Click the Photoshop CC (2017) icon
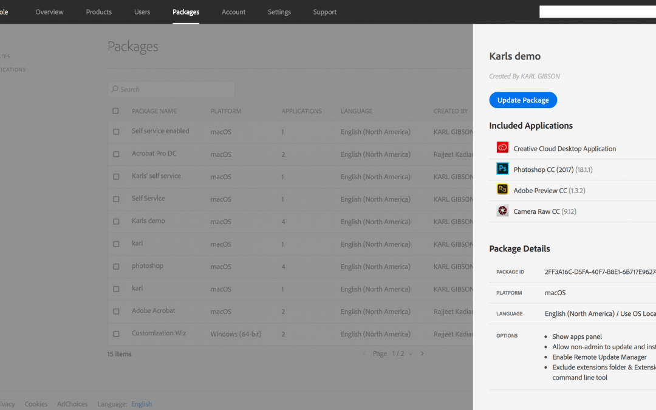The height and width of the screenshot is (410, 656). (x=502, y=169)
